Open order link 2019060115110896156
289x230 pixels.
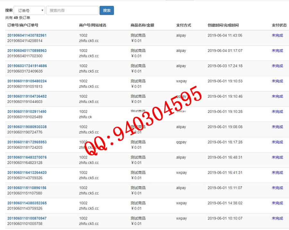[x=27, y=188]
